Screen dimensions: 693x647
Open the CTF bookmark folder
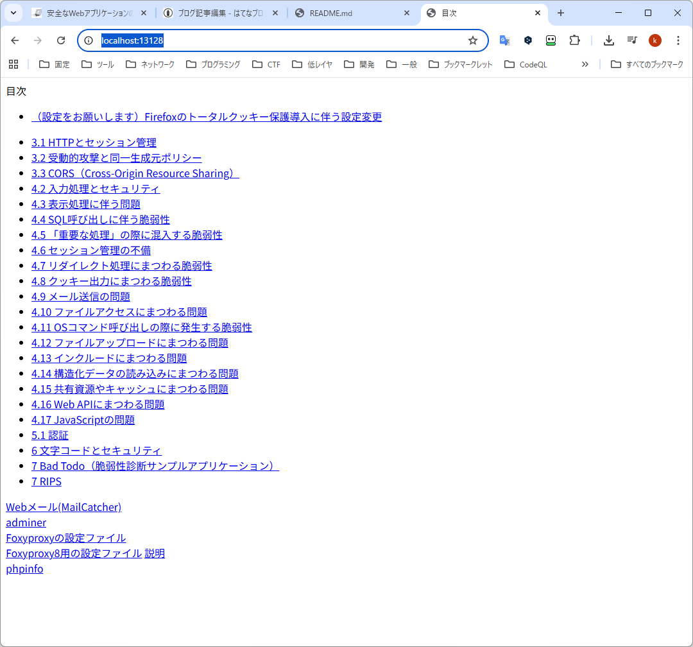point(266,65)
